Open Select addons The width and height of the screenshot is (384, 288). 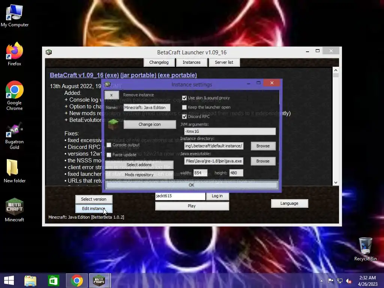pyautogui.click(x=139, y=165)
